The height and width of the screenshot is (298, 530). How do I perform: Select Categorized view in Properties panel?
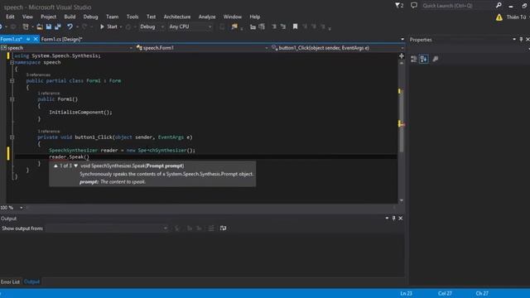tap(414, 59)
